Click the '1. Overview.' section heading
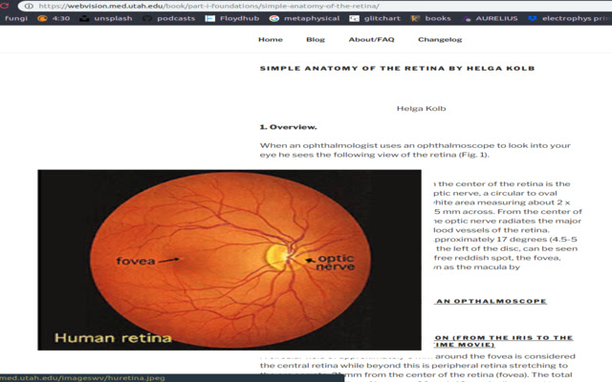This screenshot has width=612, height=382. point(289,127)
